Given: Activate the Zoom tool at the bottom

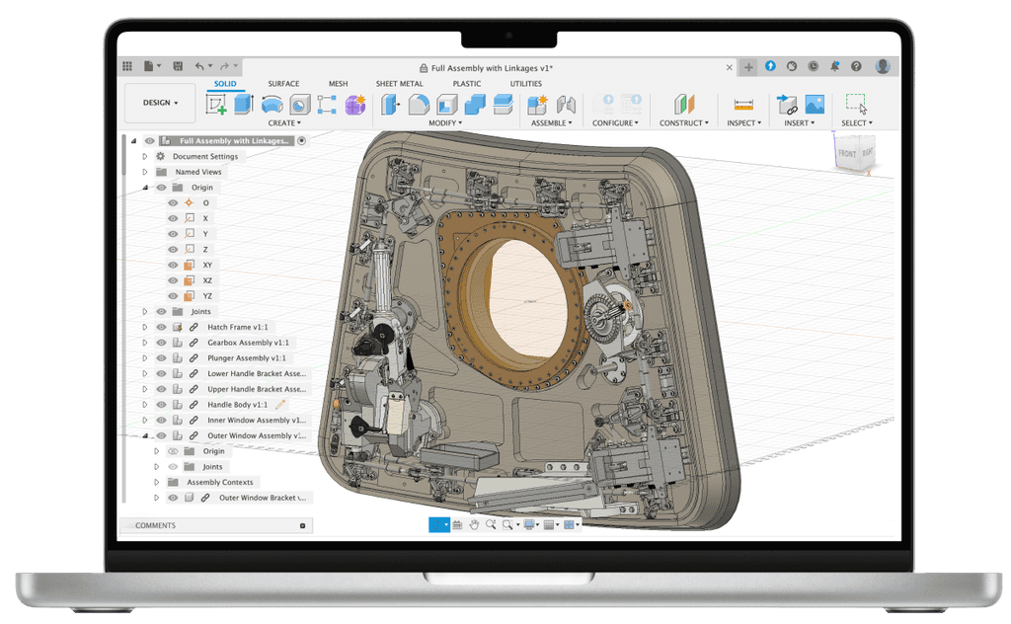Looking at the screenshot, I should pos(492,524).
